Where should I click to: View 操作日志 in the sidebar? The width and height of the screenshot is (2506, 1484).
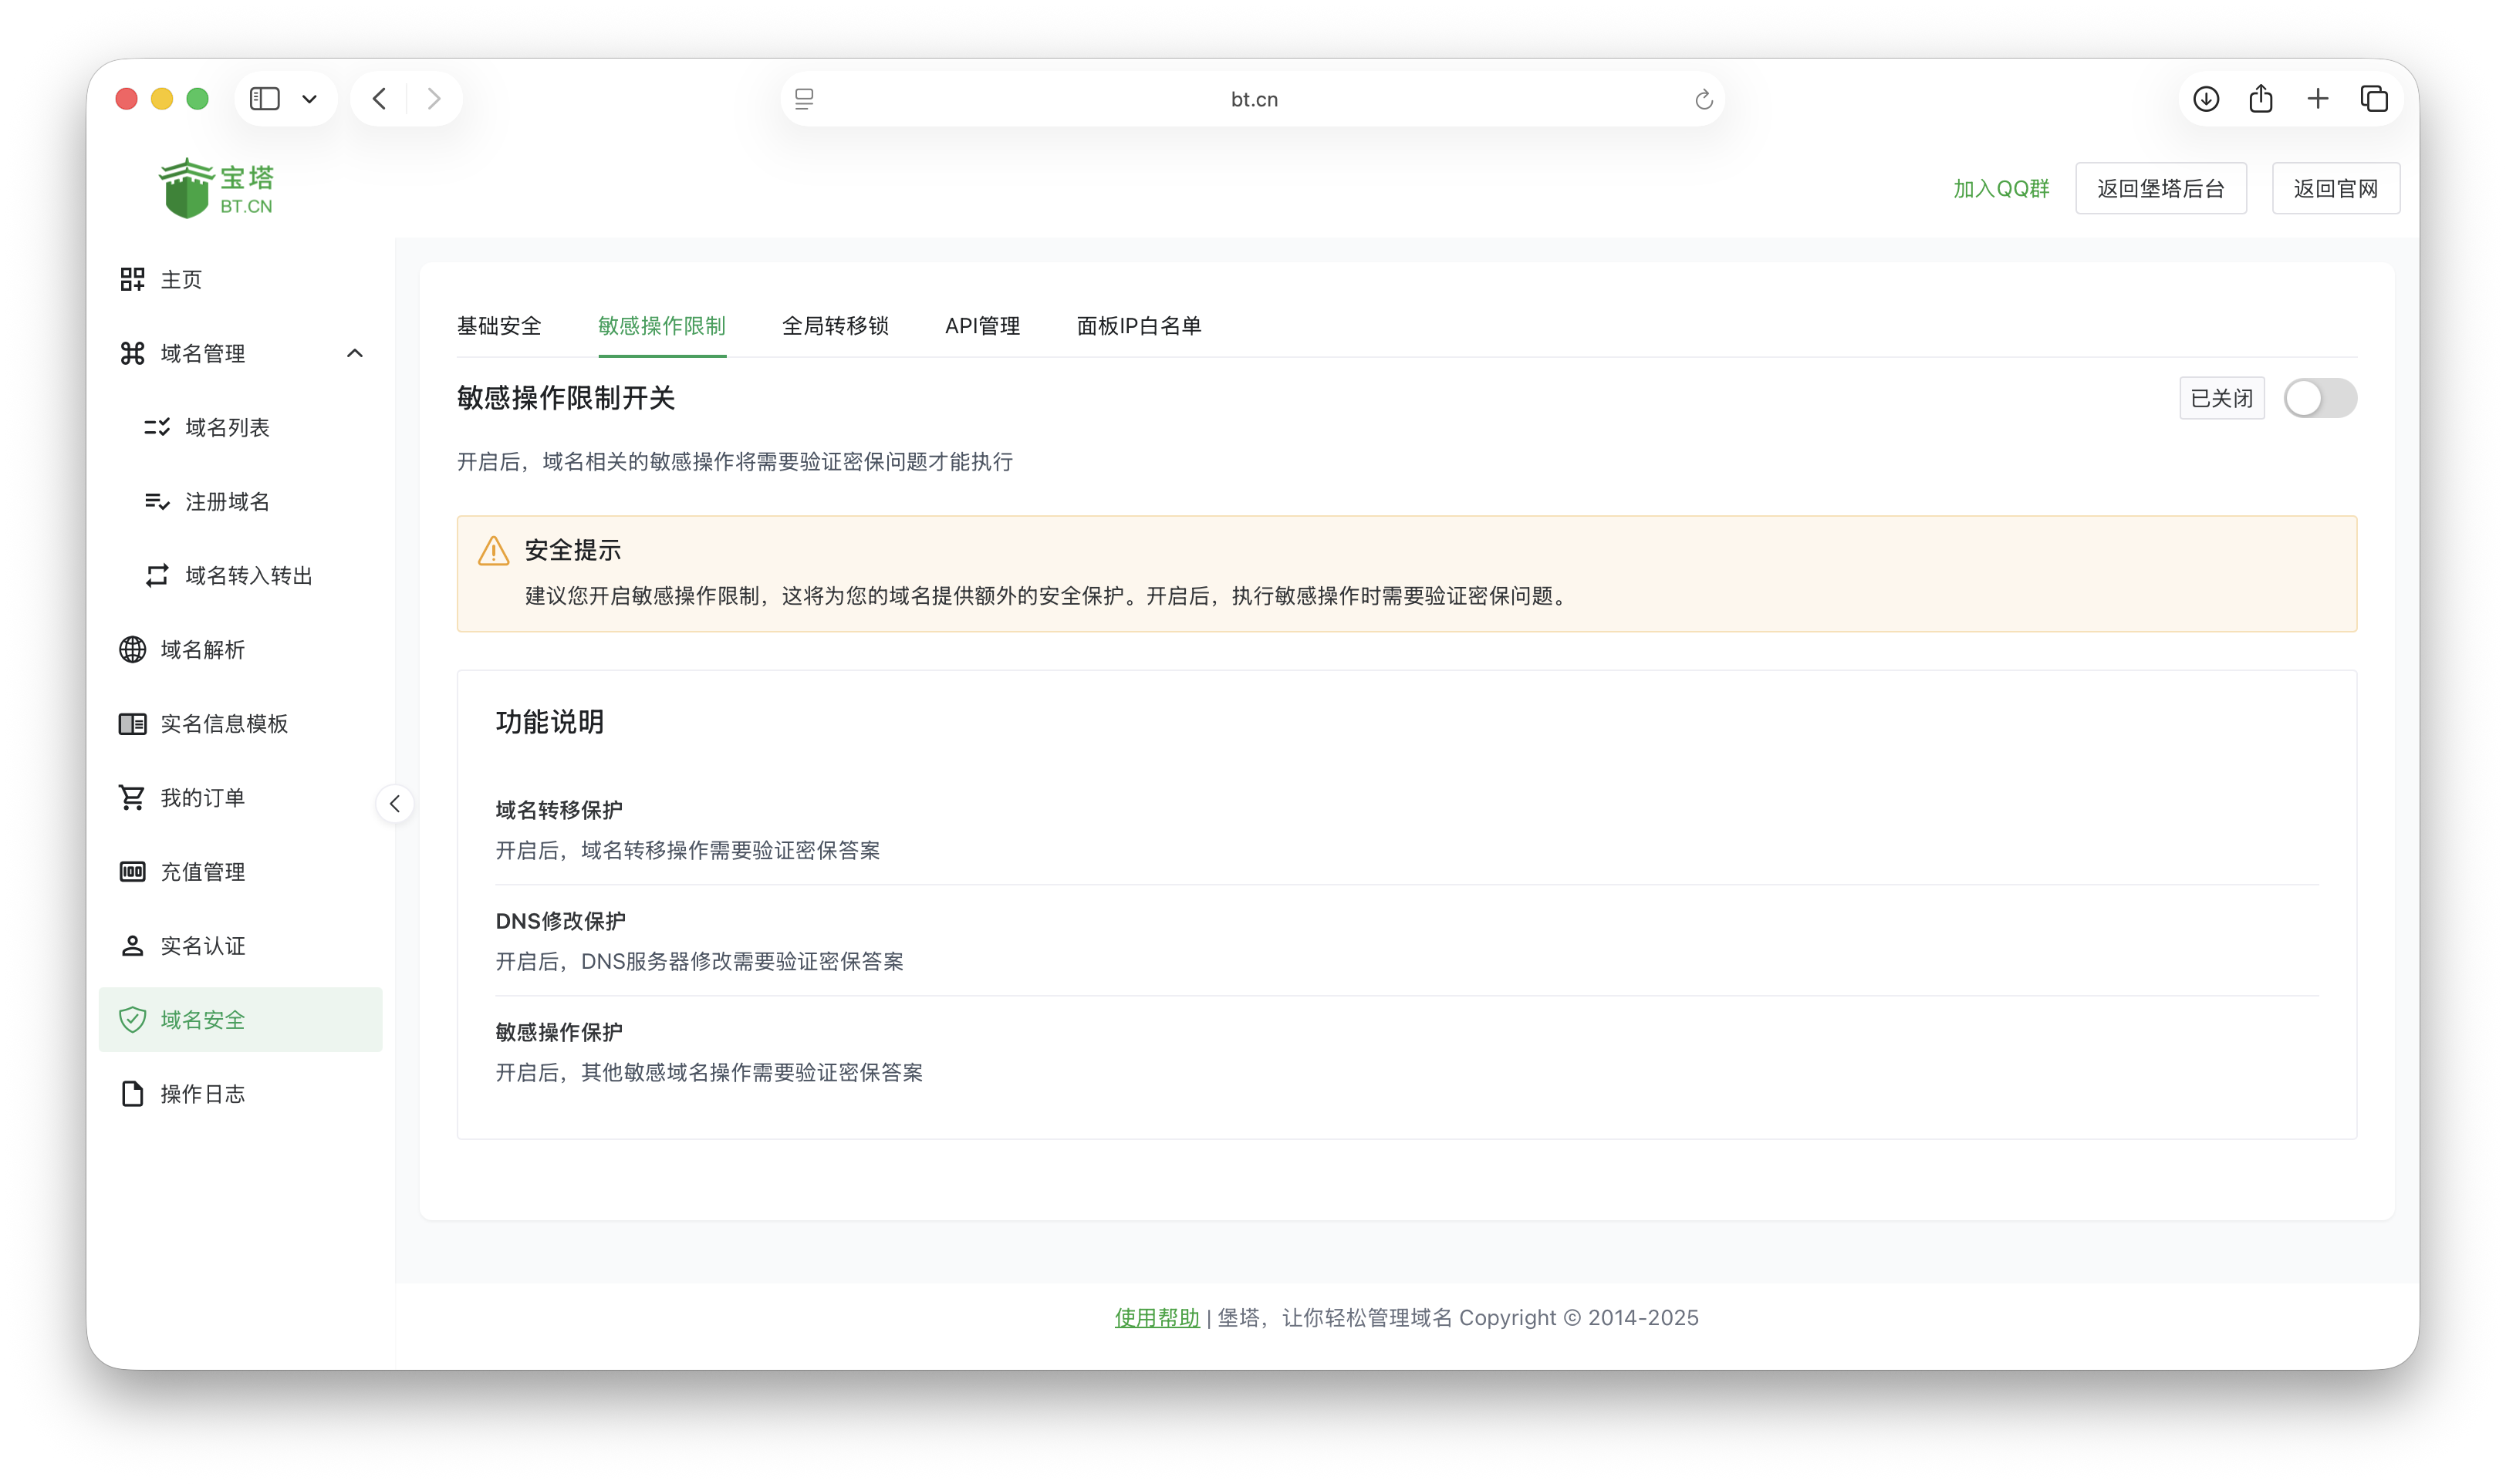202,1093
